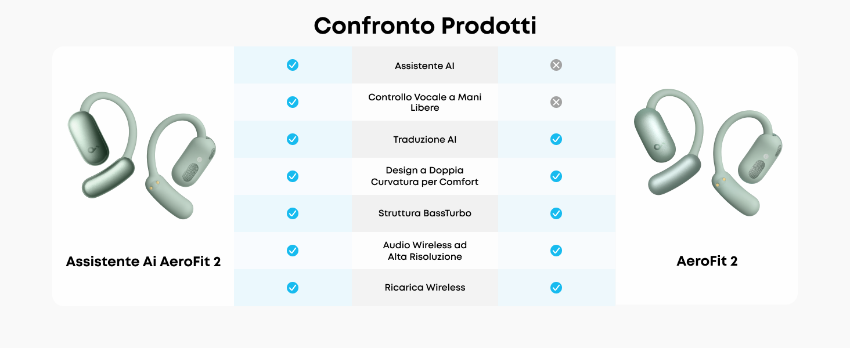Click AeroFit 2 checkmark for Doppia Curvatura

(556, 176)
